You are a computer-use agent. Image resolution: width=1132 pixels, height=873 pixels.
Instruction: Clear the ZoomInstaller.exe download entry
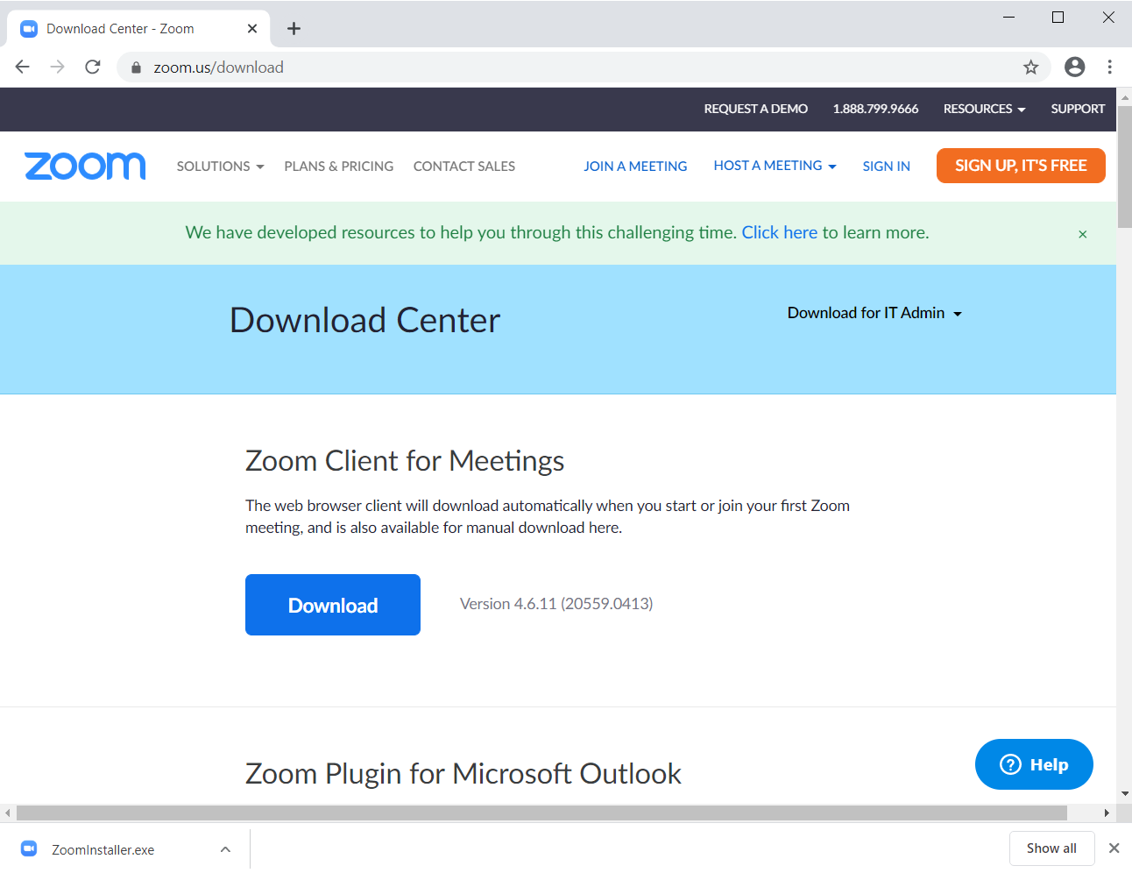click(x=1114, y=848)
